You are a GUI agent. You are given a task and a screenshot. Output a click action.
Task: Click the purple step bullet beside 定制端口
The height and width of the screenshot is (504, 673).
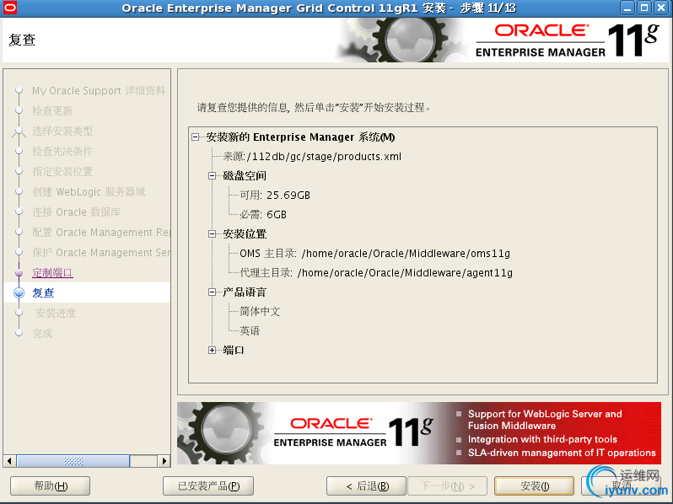(x=19, y=273)
